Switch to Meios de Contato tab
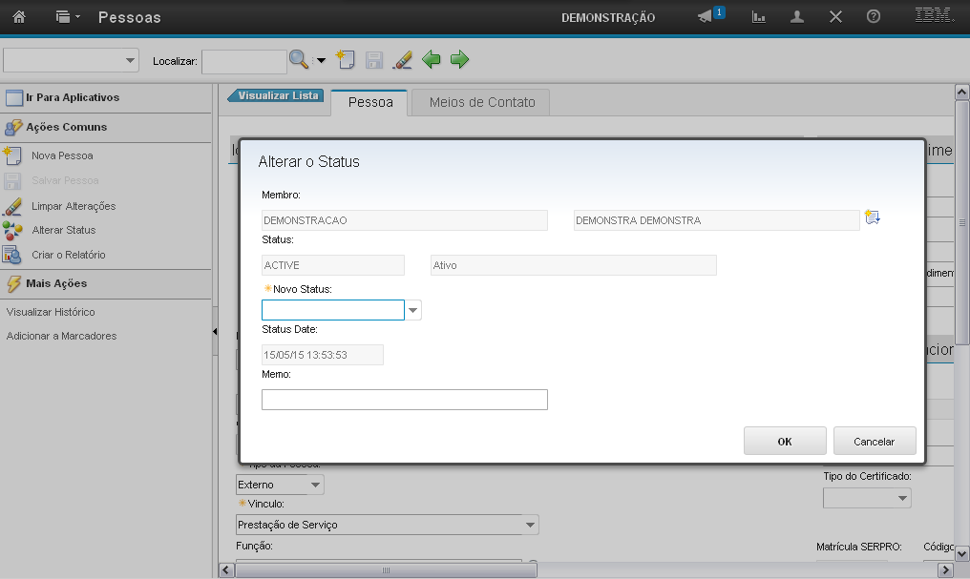Image resolution: width=970 pixels, height=579 pixels. click(482, 102)
